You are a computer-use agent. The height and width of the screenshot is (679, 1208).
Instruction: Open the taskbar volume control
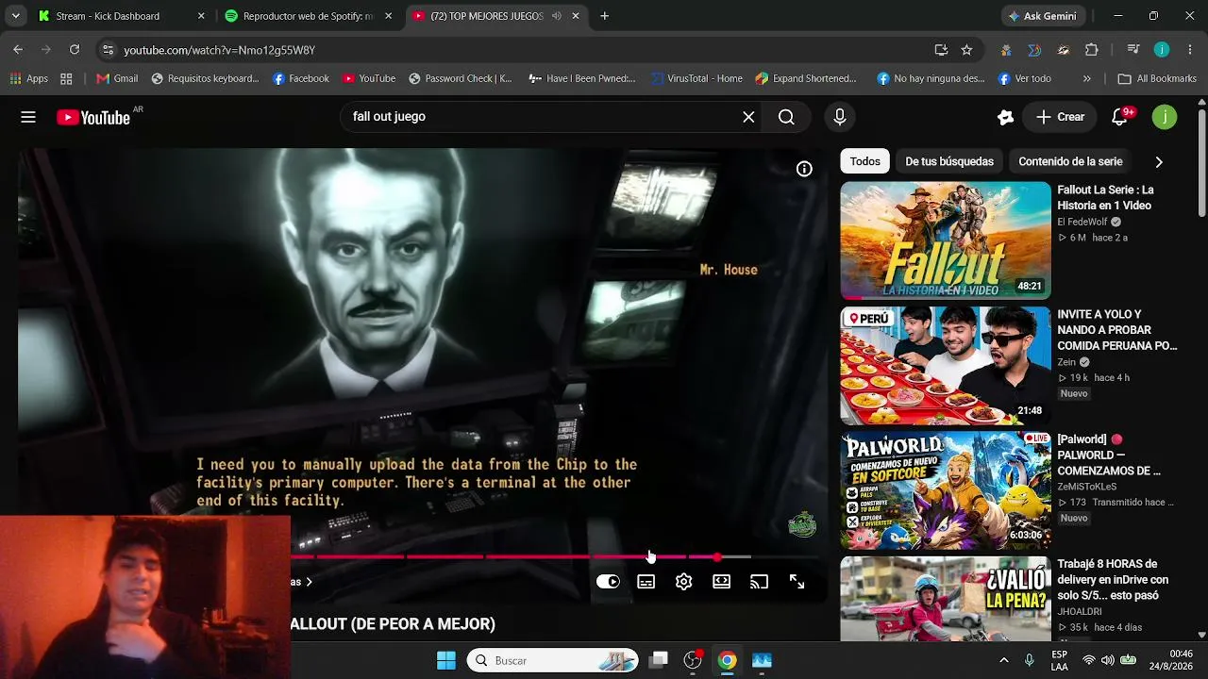(x=1107, y=660)
